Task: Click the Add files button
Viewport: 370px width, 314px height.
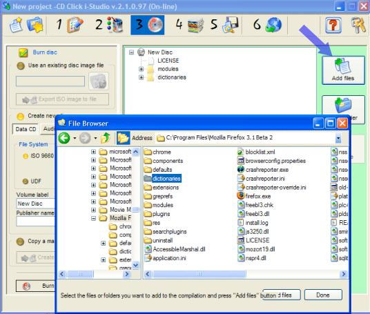Action: 343,70
